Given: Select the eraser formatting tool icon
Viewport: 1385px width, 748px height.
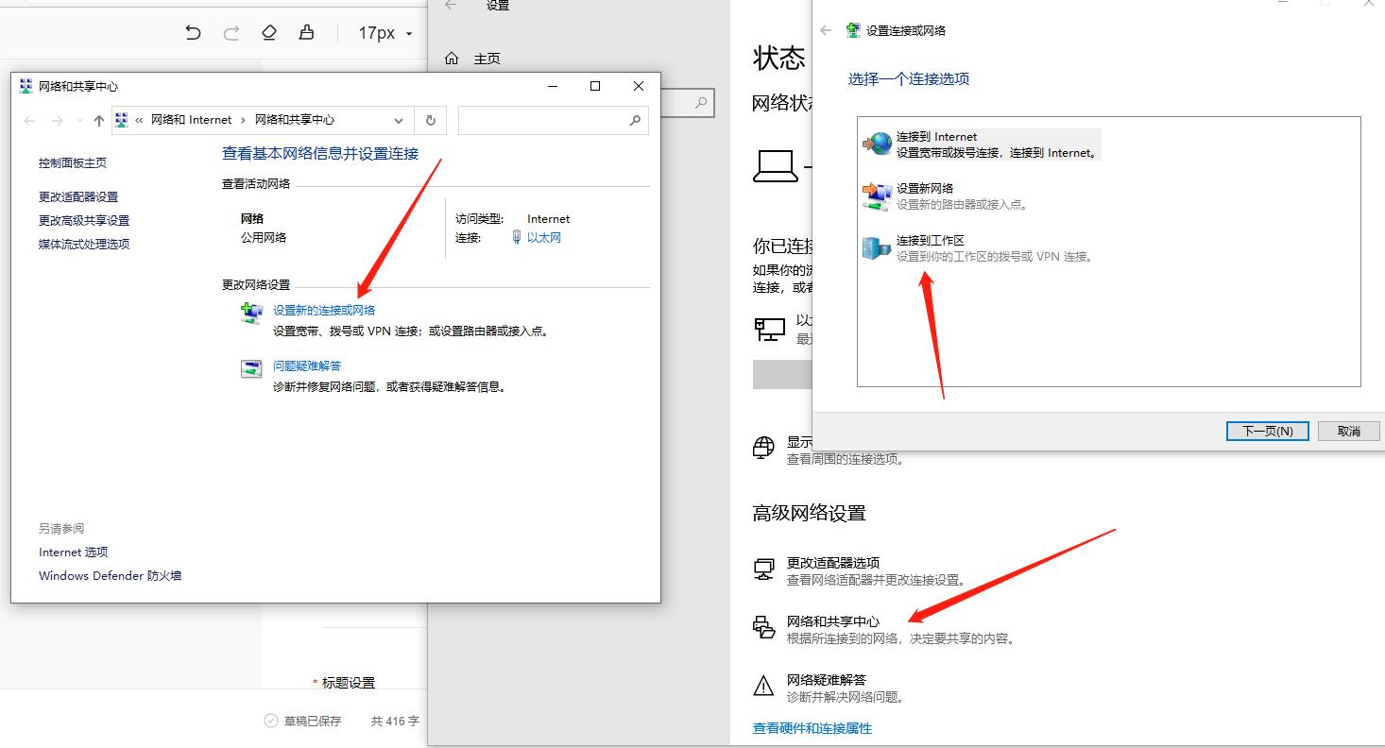Looking at the screenshot, I should coord(269,31).
